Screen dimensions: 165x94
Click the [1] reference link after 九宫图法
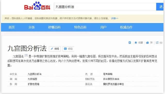click(26, 55)
